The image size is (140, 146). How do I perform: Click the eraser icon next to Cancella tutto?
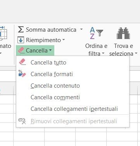point(22,62)
